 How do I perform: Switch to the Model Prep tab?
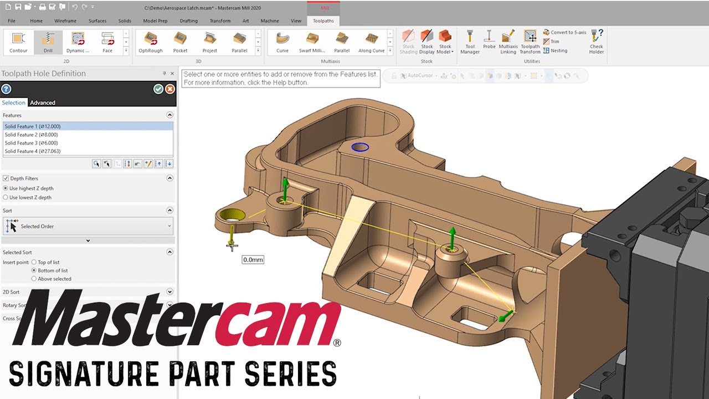[155, 21]
